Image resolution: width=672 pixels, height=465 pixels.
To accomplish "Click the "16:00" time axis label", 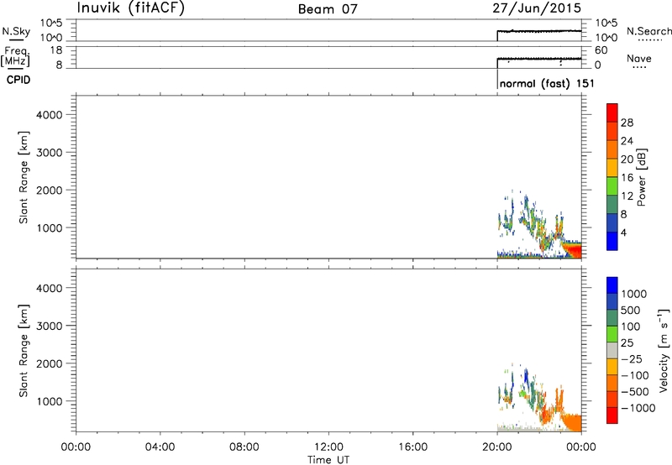I will coord(412,447).
